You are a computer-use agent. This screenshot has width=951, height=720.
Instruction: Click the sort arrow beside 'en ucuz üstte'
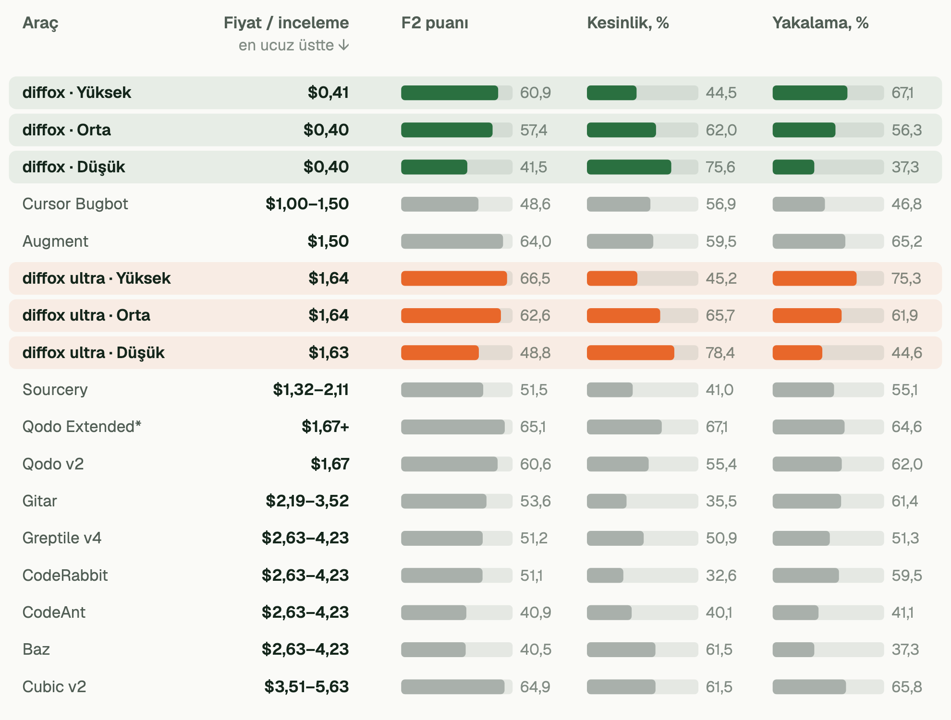343,45
